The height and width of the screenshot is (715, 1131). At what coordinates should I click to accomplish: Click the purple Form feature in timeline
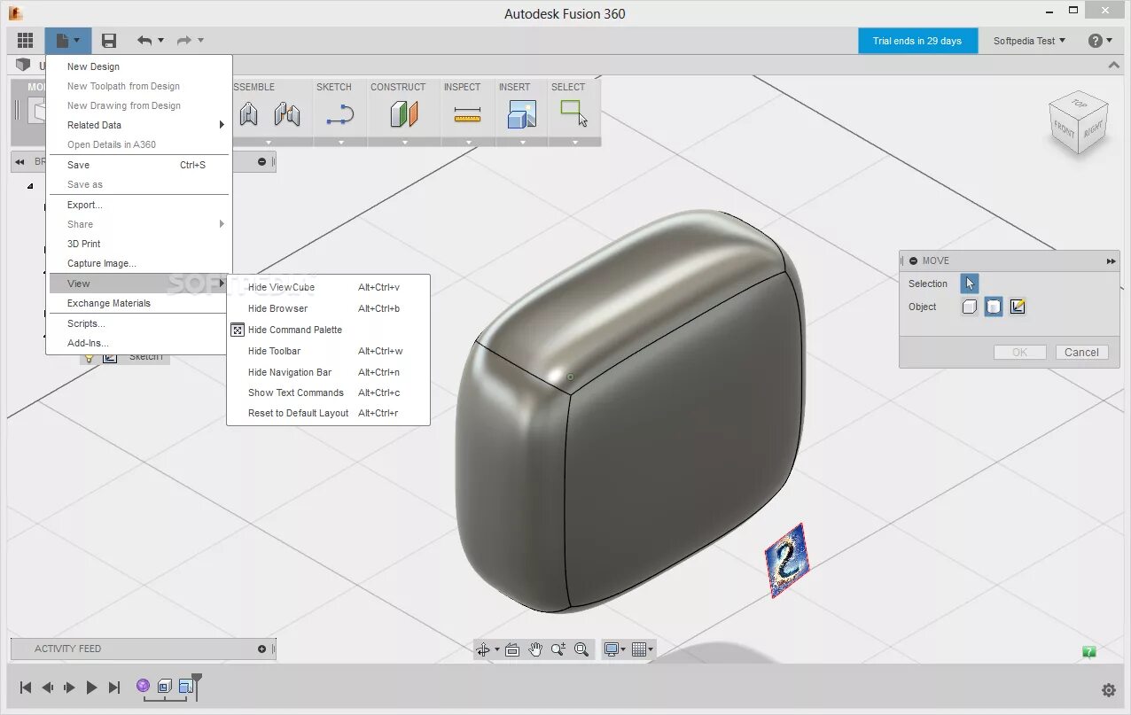pos(143,686)
